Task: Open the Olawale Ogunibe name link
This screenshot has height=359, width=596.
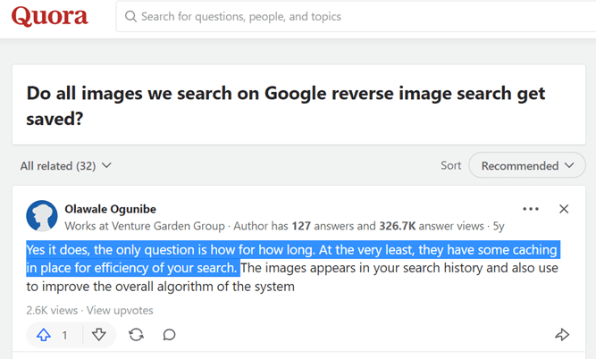Action: [110, 209]
